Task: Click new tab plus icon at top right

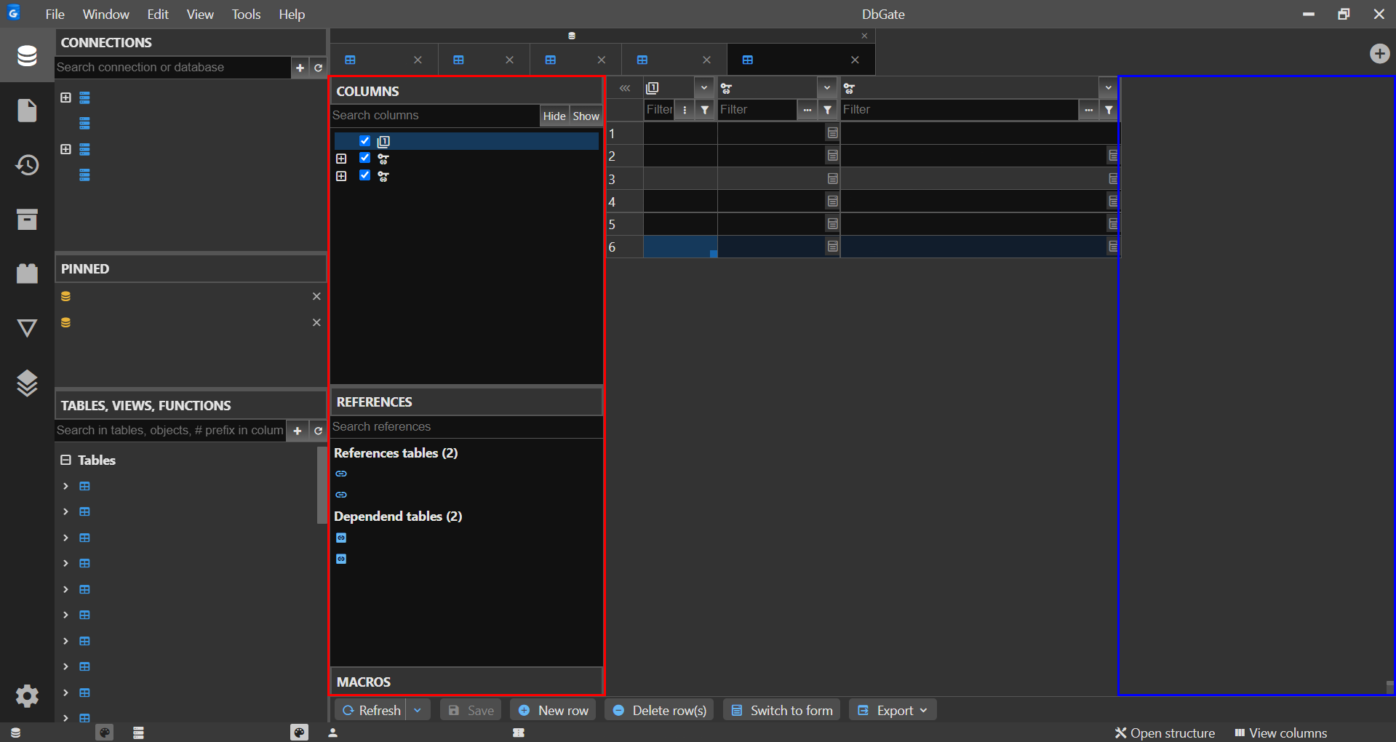Action: point(1379,54)
